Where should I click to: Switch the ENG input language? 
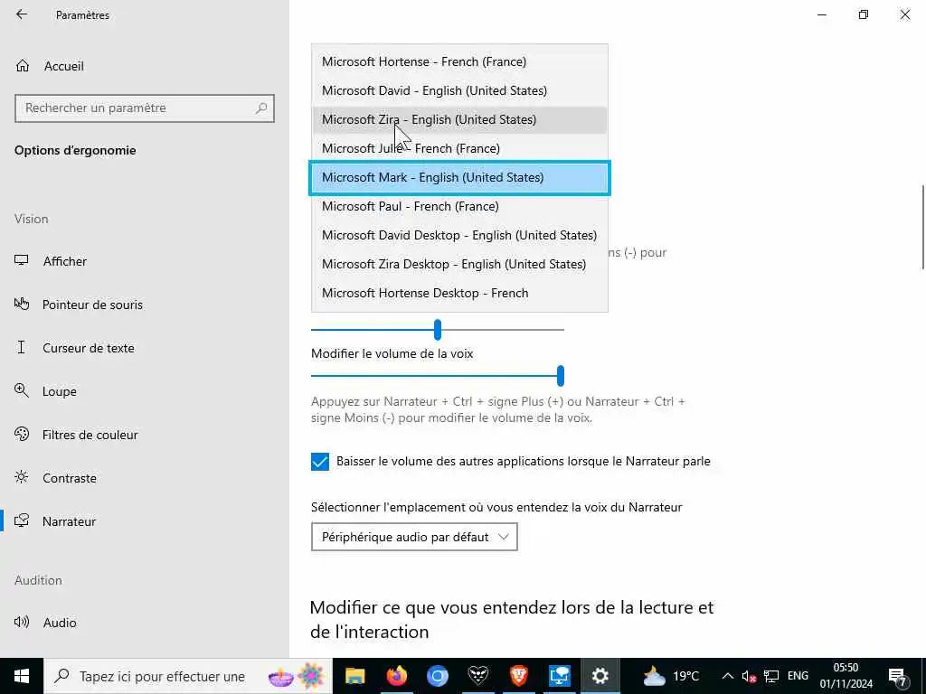[x=798, y=676]
